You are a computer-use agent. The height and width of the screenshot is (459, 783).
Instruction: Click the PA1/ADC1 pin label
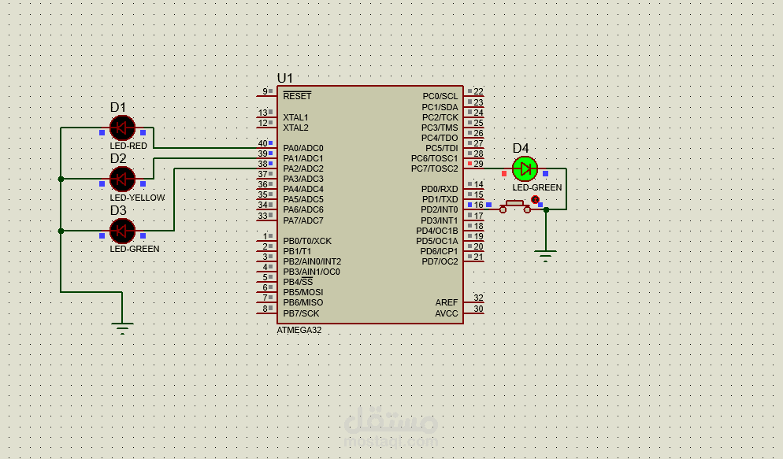303,158
